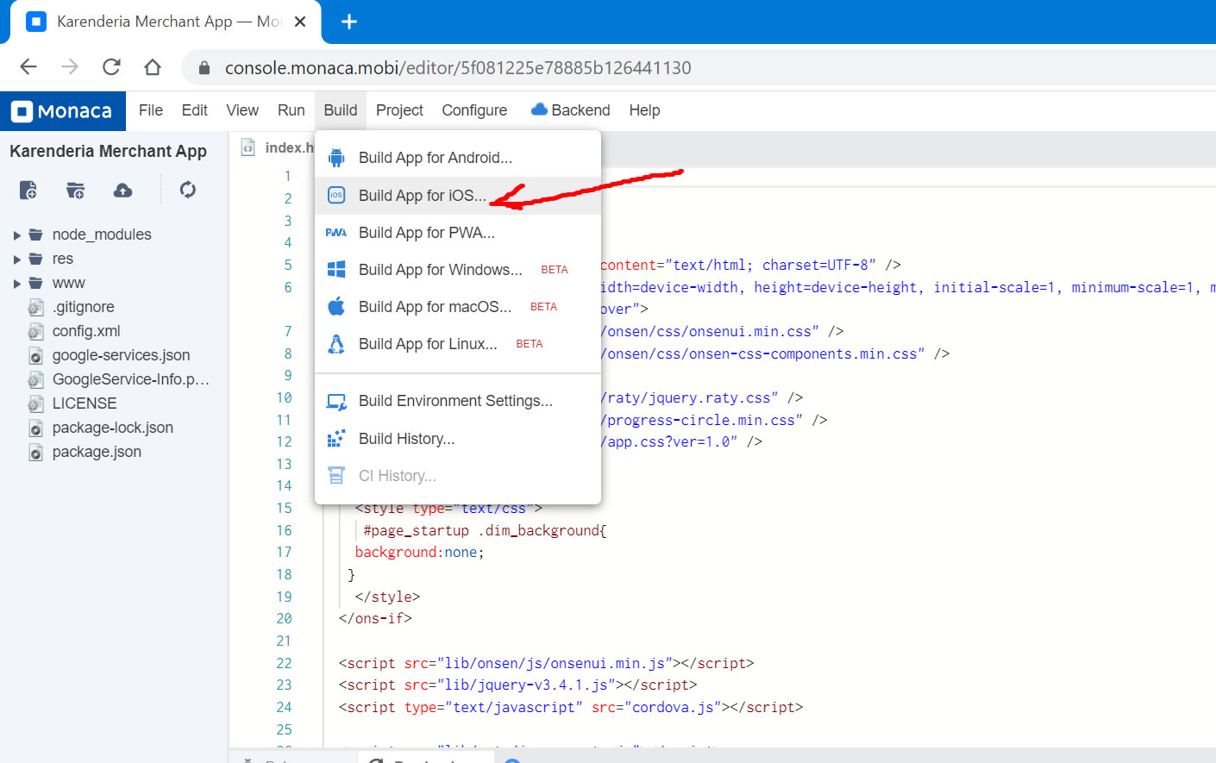
Task: Go to the browser home page
Action: coord(153,67)
